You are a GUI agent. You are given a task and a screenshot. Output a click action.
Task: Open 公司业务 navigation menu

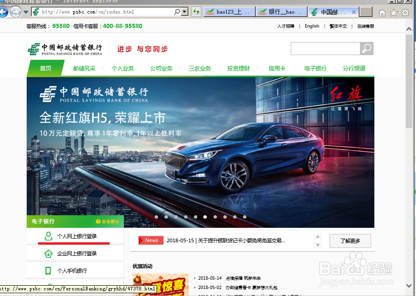click(161, 68)
